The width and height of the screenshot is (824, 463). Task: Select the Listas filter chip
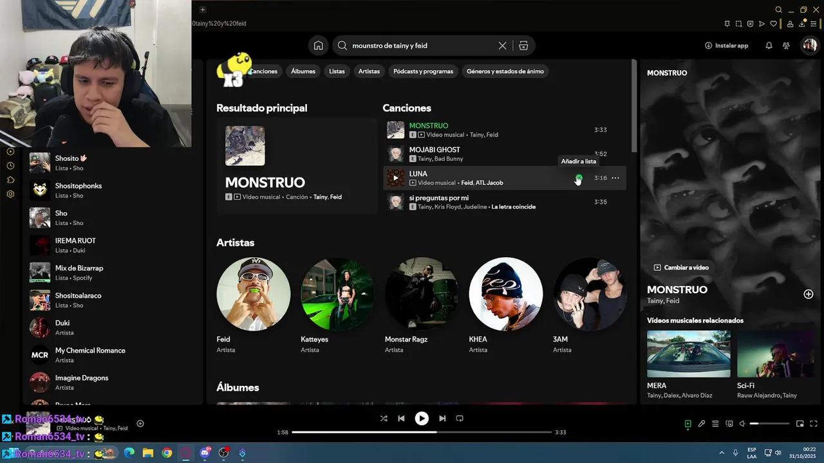[x=337, y=71]
